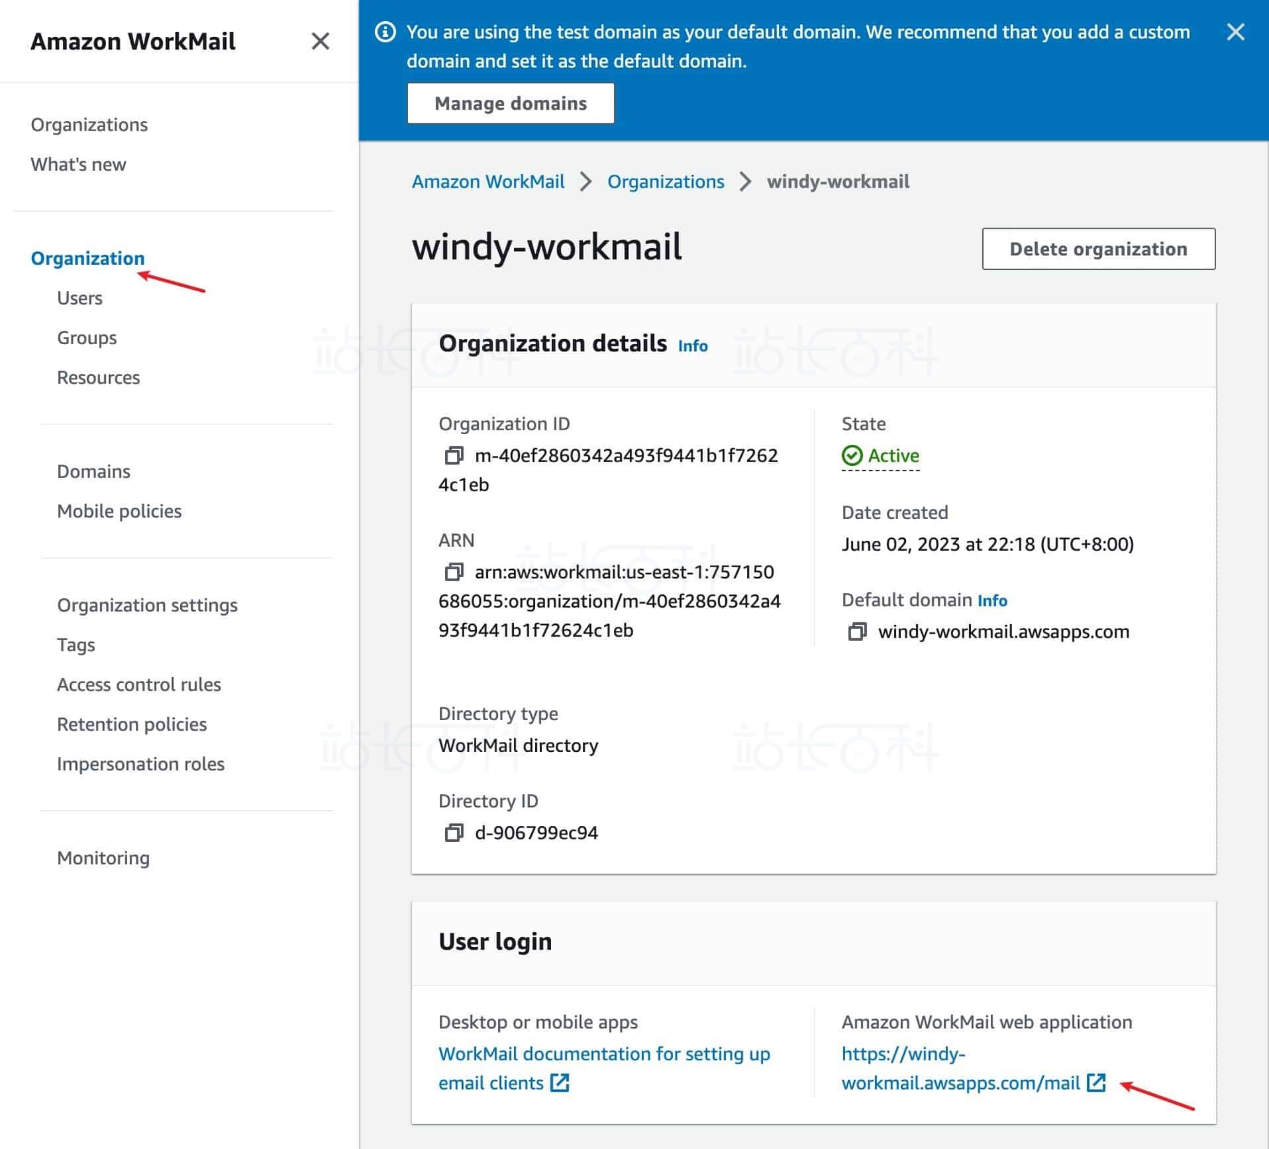Copy the Directory ID value

454,833
